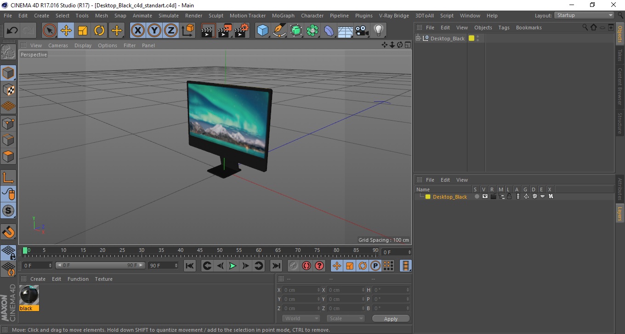
Task: Click the preview range slider bar
Action: tap(100, 266)
